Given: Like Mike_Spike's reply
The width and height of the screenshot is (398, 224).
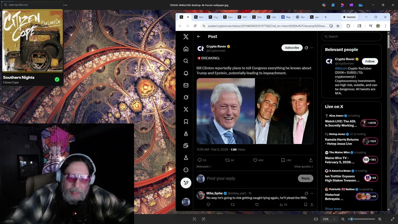Looking at the screenshot, I should click(x=257, y=204).
